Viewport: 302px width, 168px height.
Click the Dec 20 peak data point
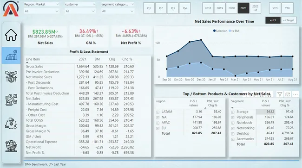point(201,40)
